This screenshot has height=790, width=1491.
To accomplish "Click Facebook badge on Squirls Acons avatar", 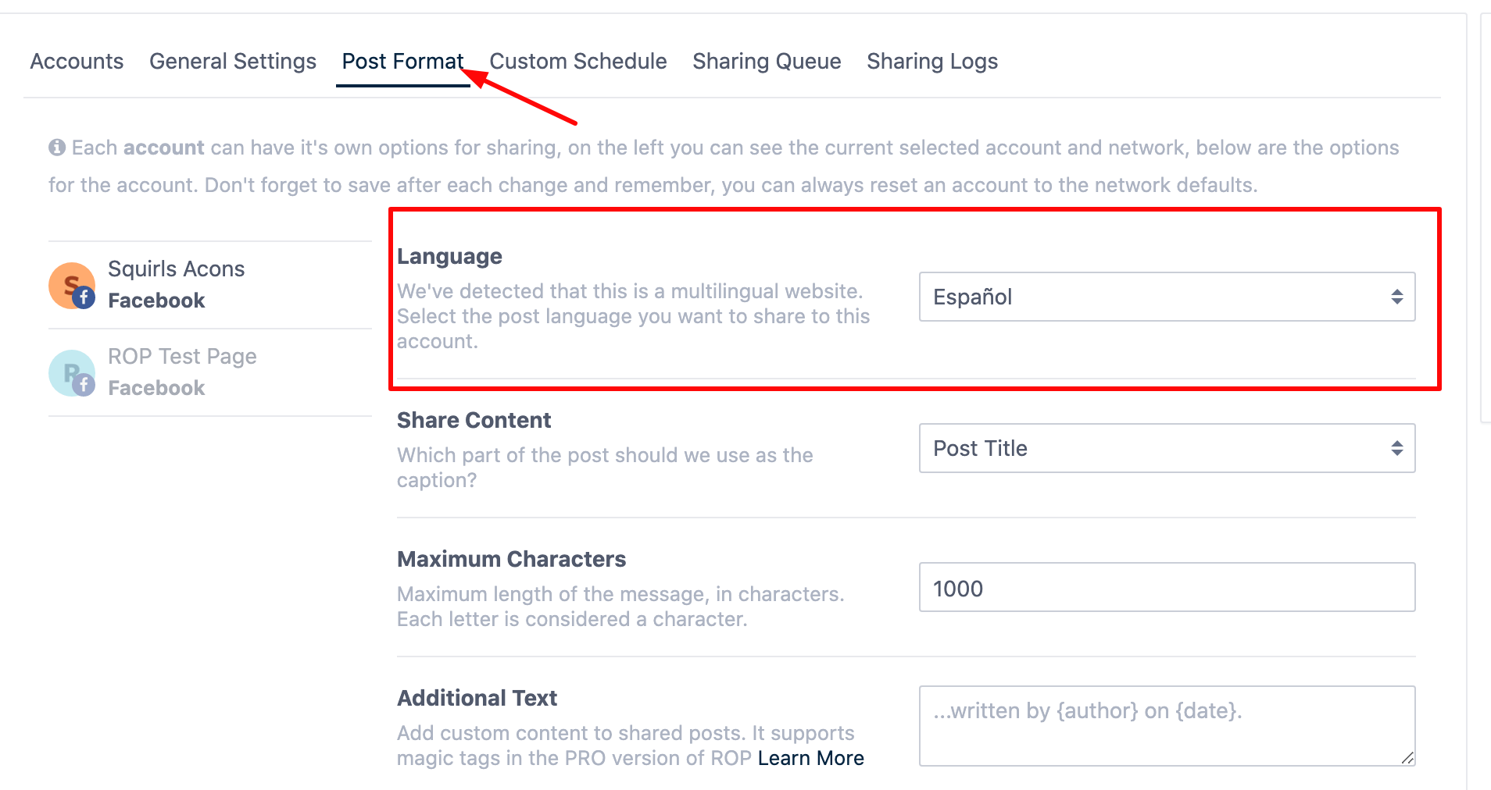I will click(84, 297).
